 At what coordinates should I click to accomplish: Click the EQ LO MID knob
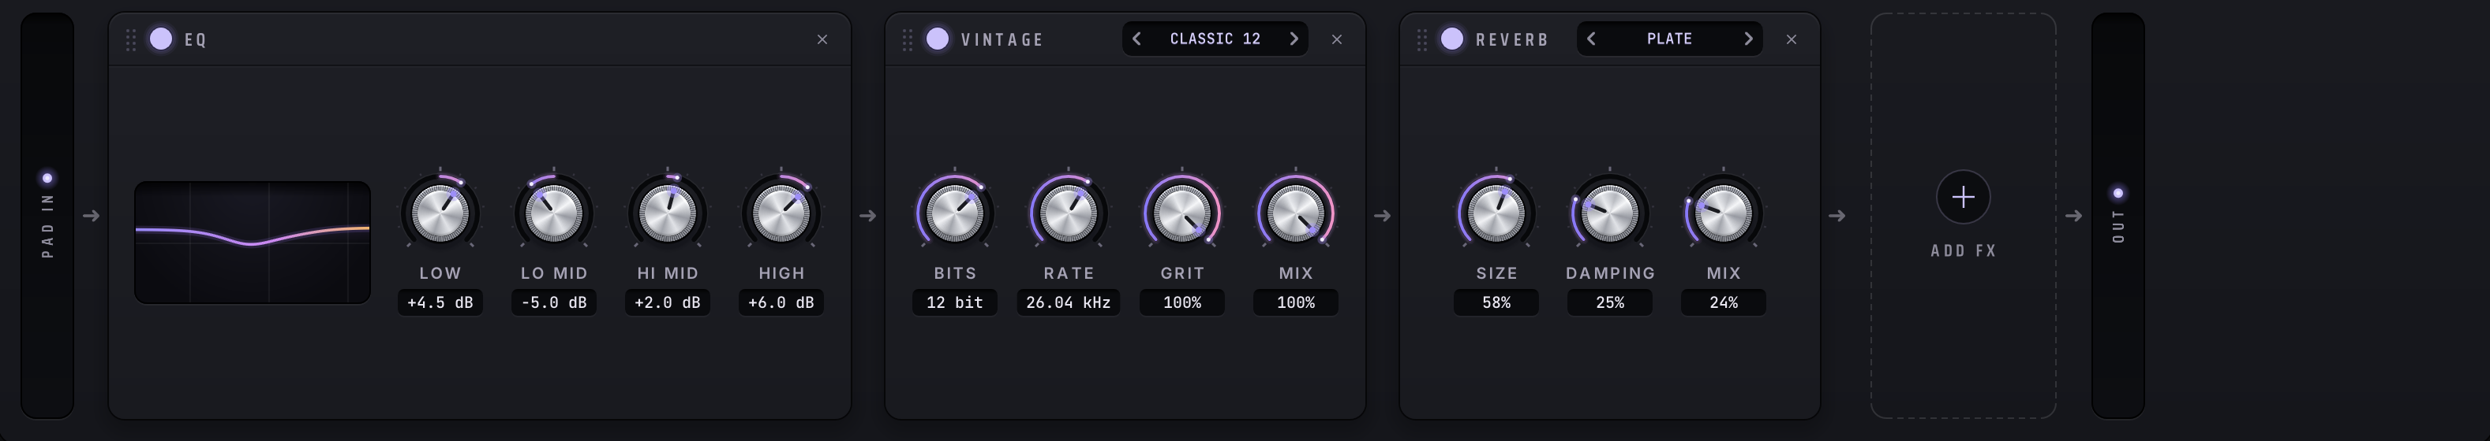(554, 213)
